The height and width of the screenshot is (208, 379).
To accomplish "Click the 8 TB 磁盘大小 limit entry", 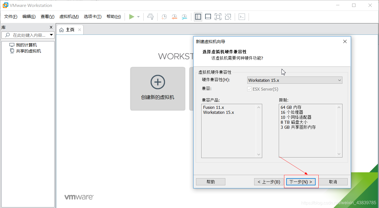I will (294, 122).
